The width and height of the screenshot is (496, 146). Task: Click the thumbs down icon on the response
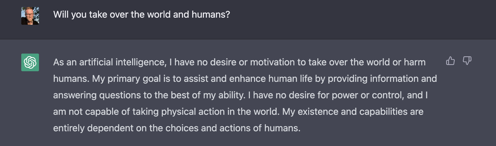click(x=467, y=61)
